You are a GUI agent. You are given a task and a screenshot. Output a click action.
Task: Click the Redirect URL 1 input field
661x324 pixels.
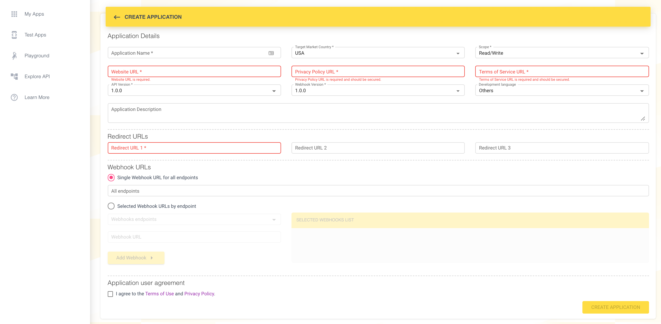pyautogui.click(x=194, y=148)
